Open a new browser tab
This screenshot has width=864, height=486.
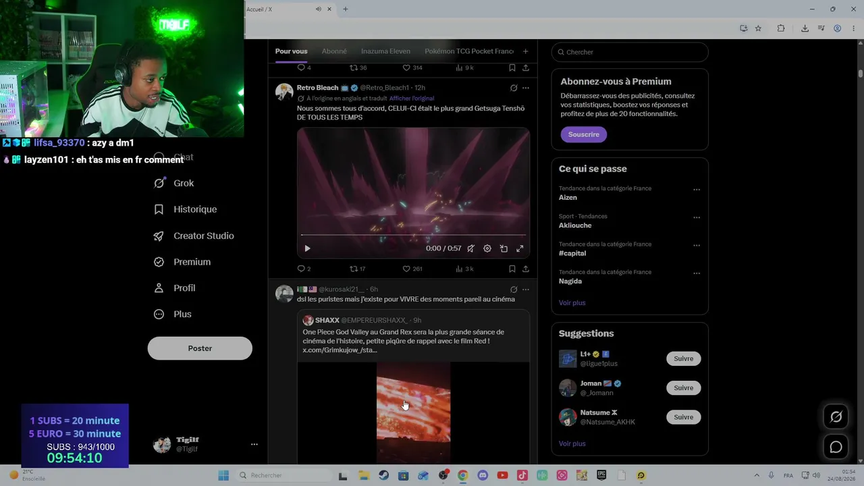[346, 9]
